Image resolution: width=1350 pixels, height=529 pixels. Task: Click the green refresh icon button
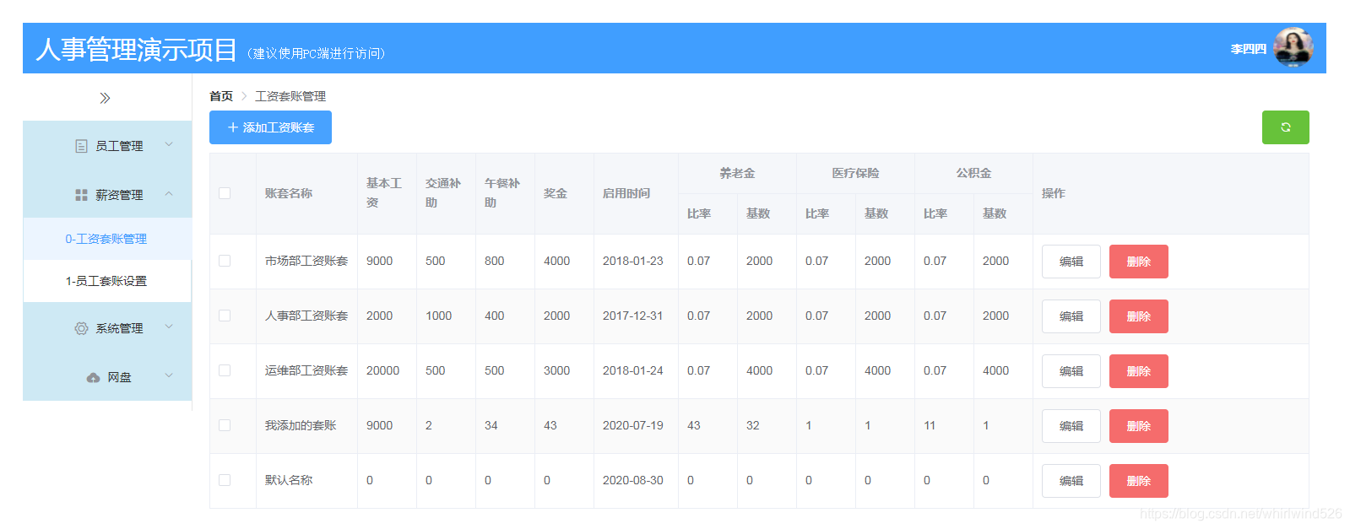pyautogui.click(x=1285, y=127)
